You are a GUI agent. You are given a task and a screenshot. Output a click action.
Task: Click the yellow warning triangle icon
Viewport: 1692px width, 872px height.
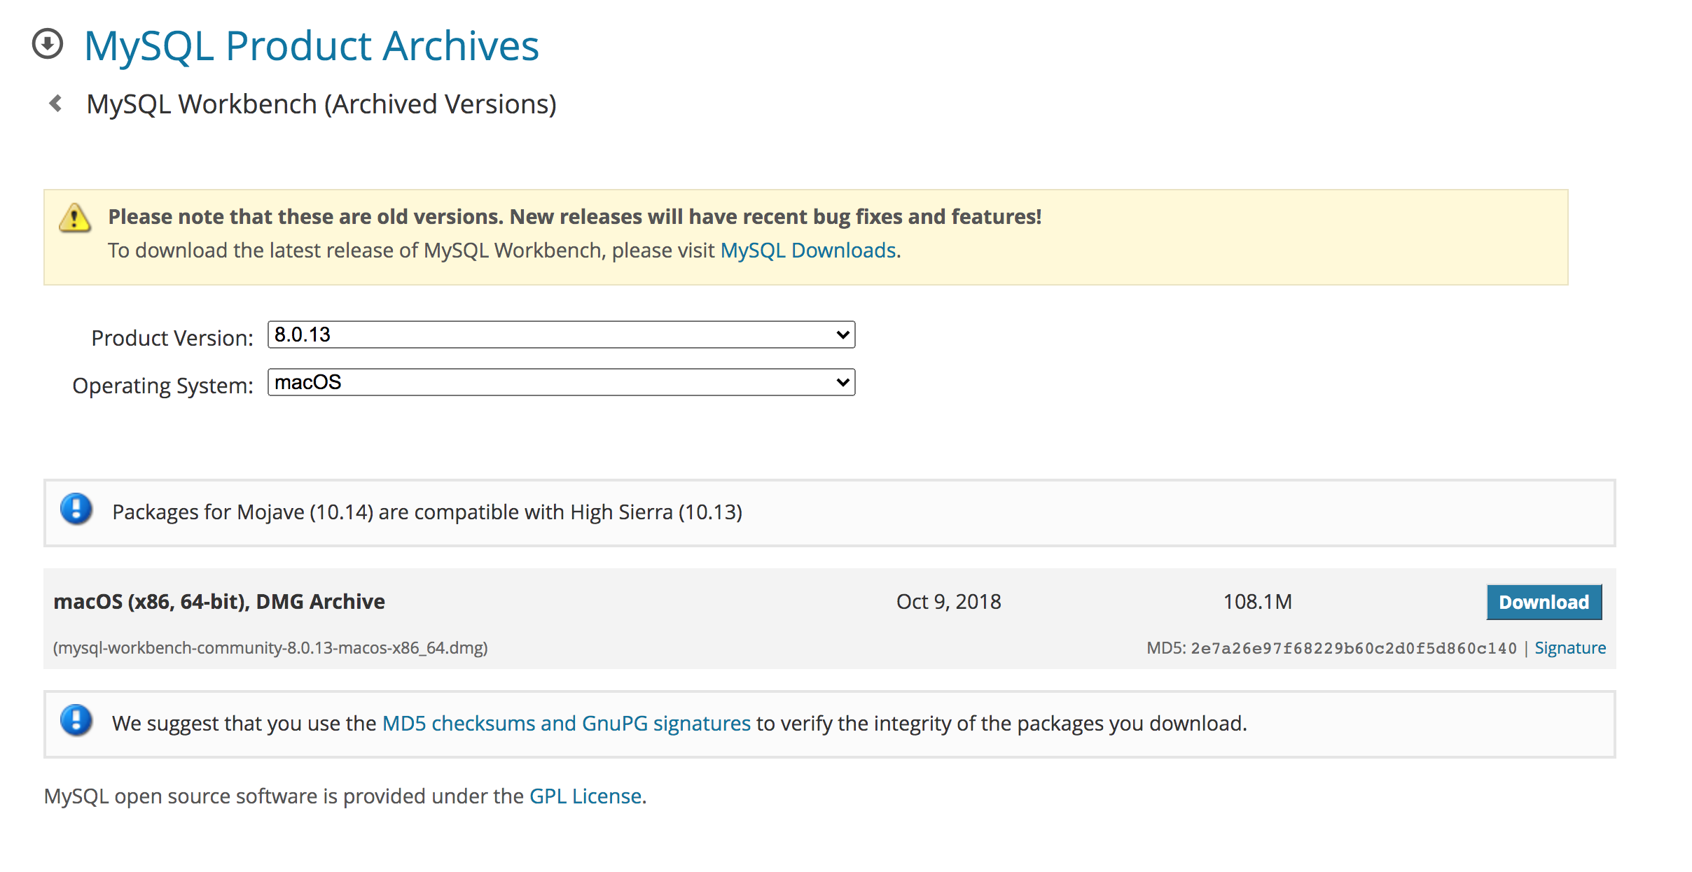point(74,218)
